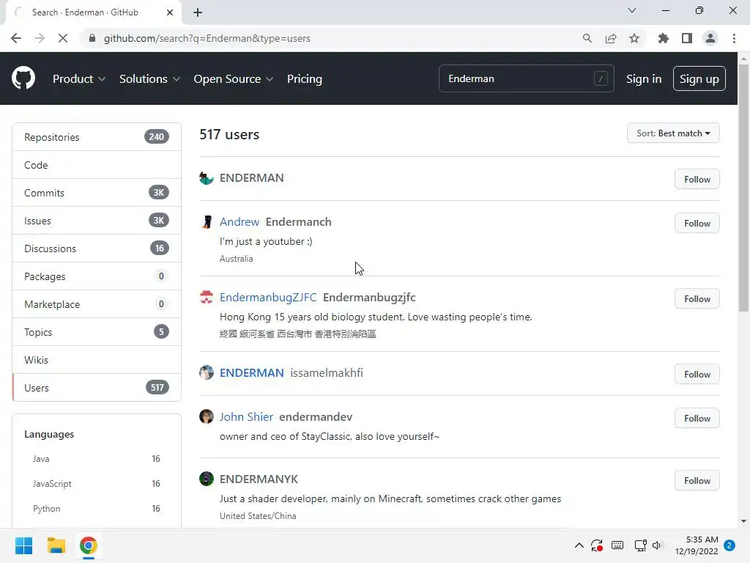Expand the Solutions menu
750x563 pixels.
click(149, 79)
